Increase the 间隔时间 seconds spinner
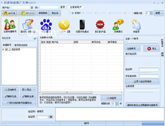Screen dimensions: 165x126 click(117, 103)
